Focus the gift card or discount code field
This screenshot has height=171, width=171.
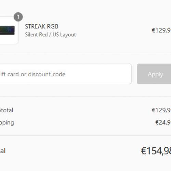[66, 74]
